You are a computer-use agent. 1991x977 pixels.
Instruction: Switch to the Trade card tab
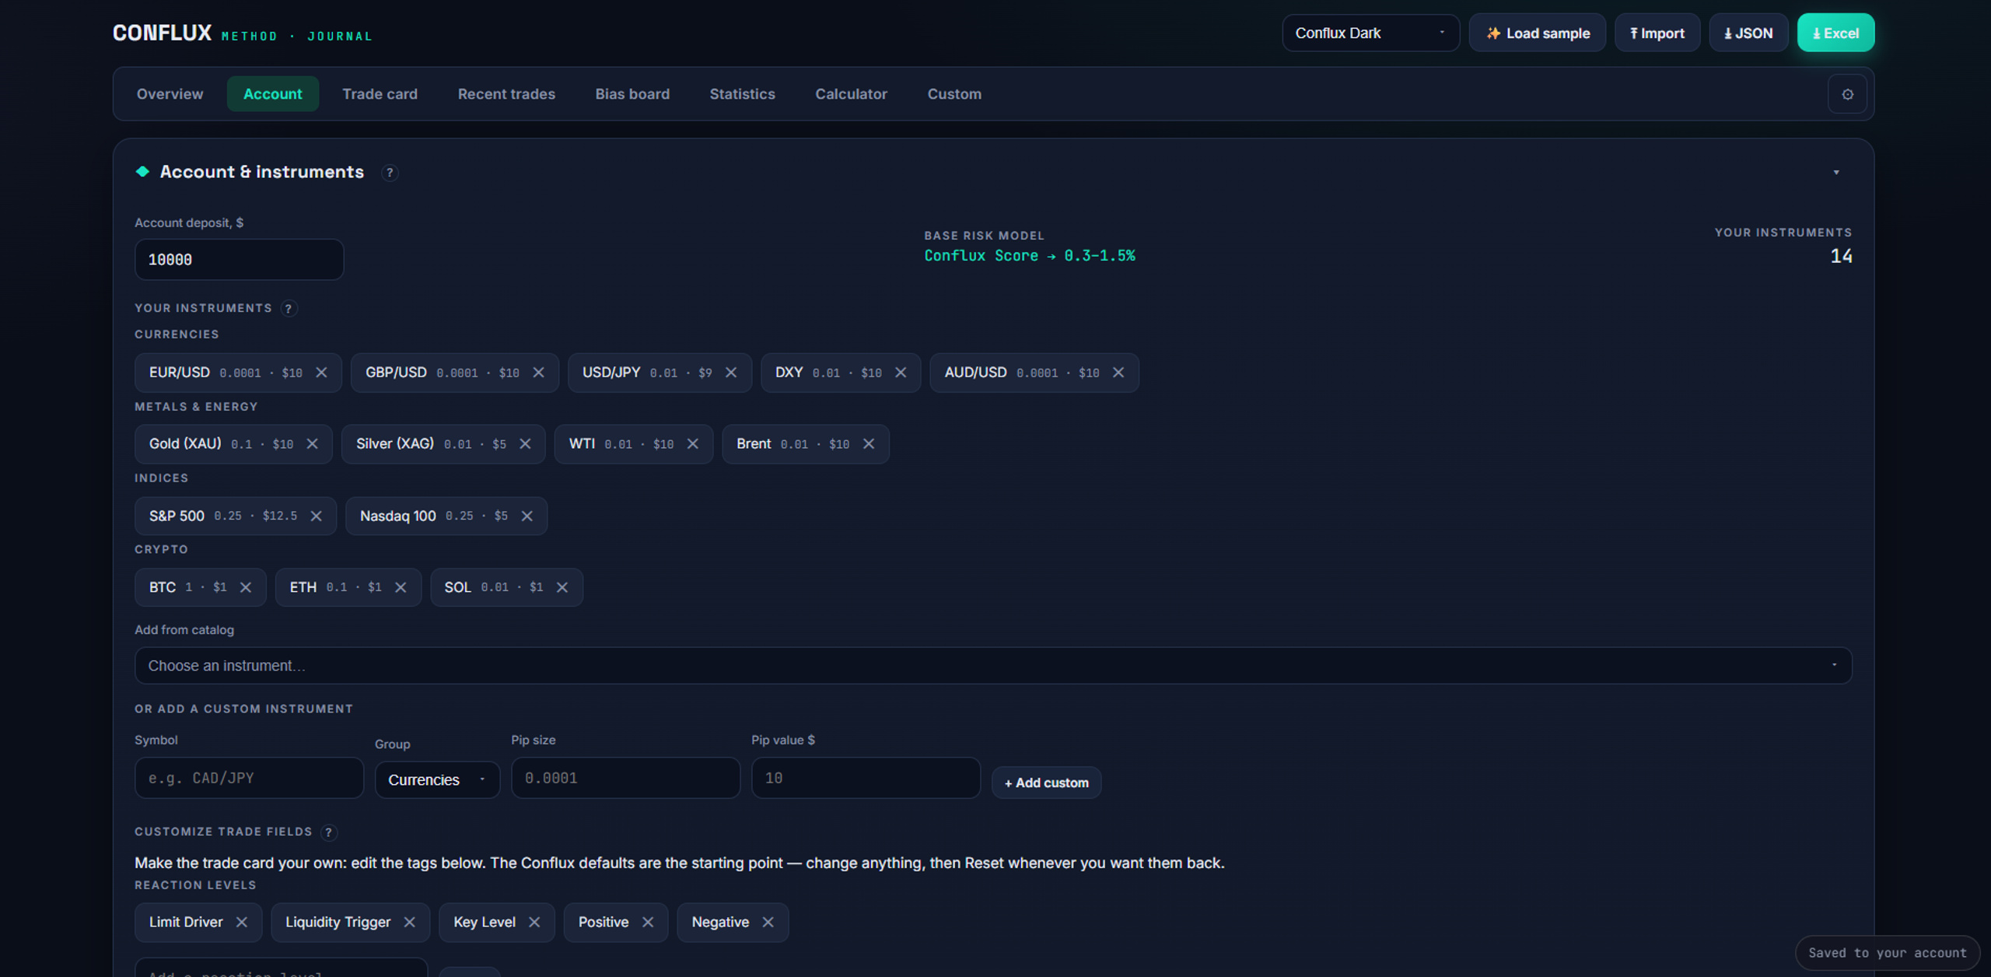click(x=380, y=94)
